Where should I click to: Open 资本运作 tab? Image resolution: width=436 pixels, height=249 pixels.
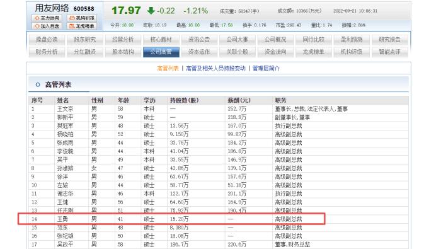pyautogui.click(x=199, y=52)
